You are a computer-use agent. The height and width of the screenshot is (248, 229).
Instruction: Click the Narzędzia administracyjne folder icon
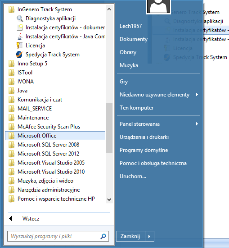(x=11, y=190)
